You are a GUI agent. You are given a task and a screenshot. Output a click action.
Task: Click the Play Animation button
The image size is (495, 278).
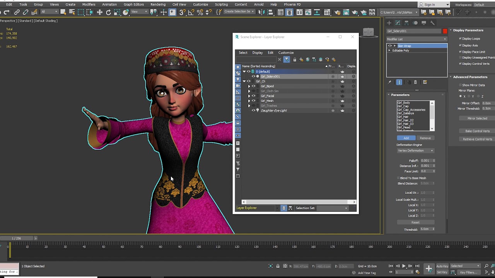(x=404, y=266)
